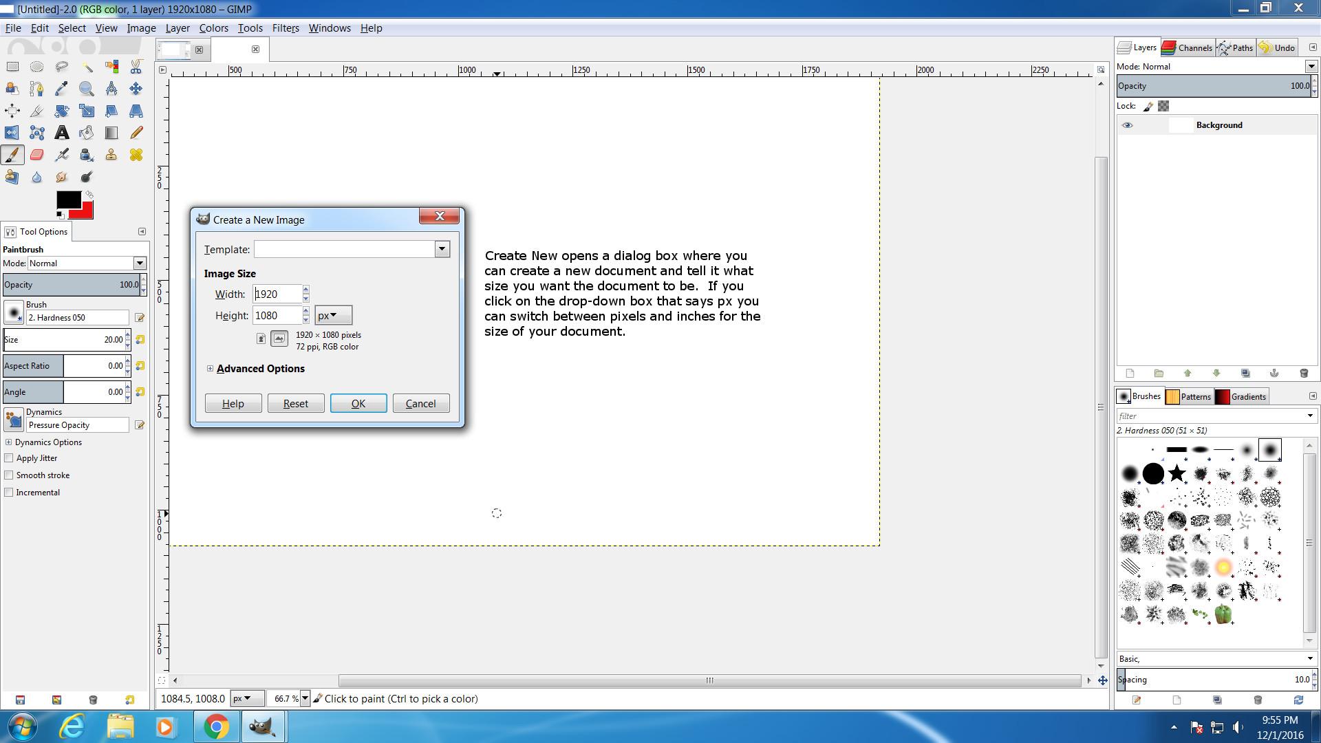The height and width of the screenshot is (743, 1321).
Task: Hide the Background layer with eye icon
Action: (x=1127, y=125)
